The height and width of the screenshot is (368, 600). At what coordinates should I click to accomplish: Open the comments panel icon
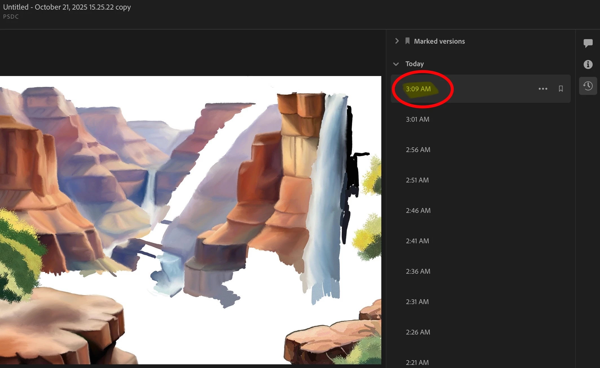pos(588,43)
